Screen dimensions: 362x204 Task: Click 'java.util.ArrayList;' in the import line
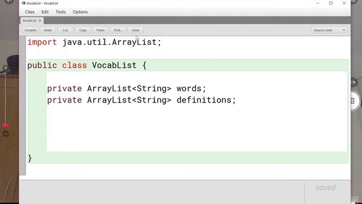(x=112, y=42)
